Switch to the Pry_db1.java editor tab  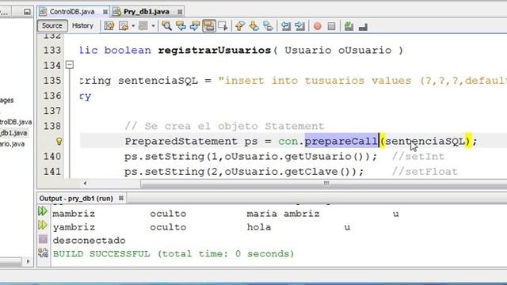click(x=146, y=12)
